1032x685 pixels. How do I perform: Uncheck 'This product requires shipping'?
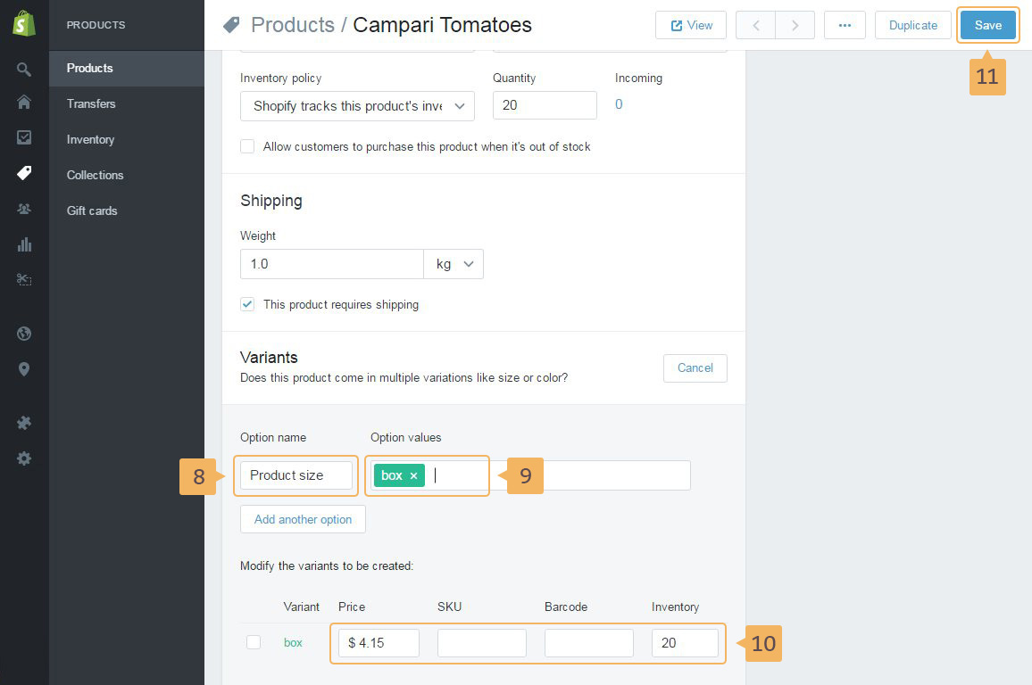click(247, 304)
